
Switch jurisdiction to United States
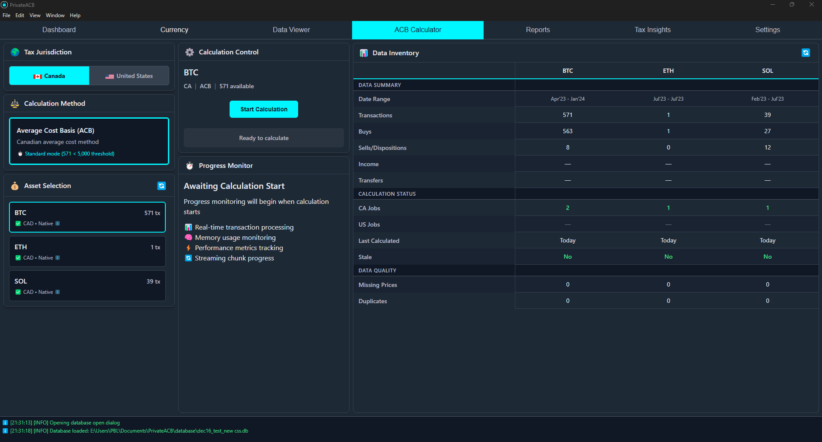pyautogui.click(x=129, y=75)
